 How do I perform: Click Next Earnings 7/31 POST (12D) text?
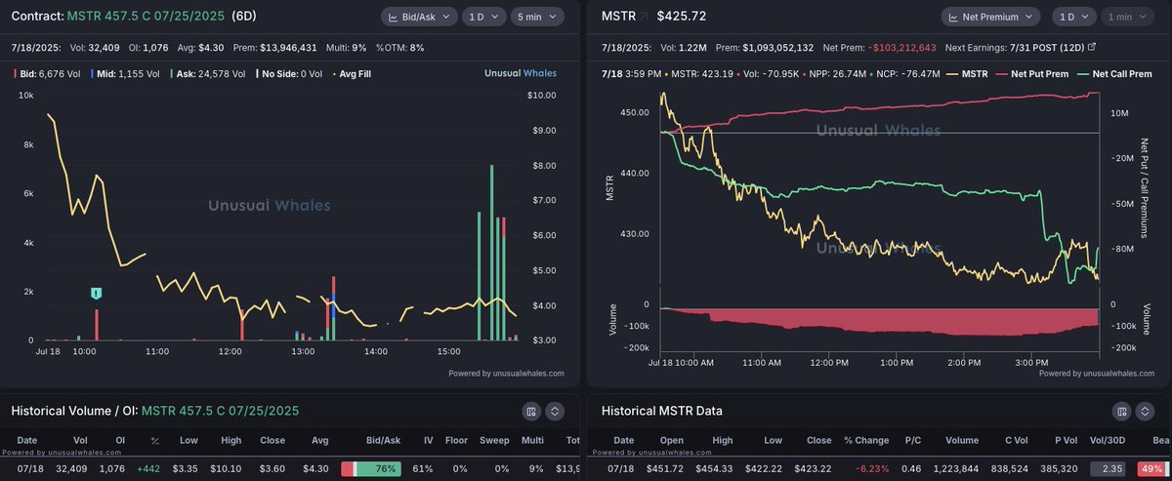1015,47
